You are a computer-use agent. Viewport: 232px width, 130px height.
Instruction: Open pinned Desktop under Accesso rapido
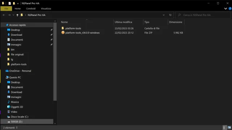15,30
